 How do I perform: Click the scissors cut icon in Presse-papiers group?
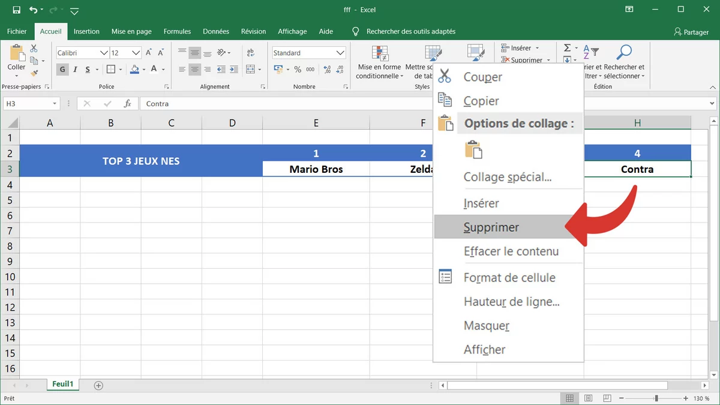(x=34, y=49)
